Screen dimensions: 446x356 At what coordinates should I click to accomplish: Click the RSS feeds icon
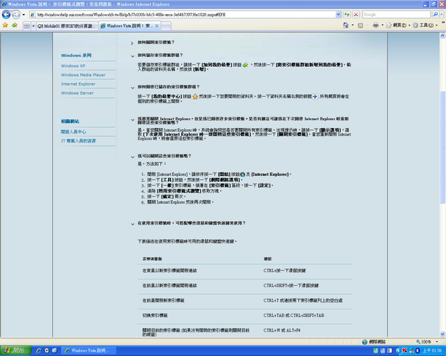(x=360, y=26)
